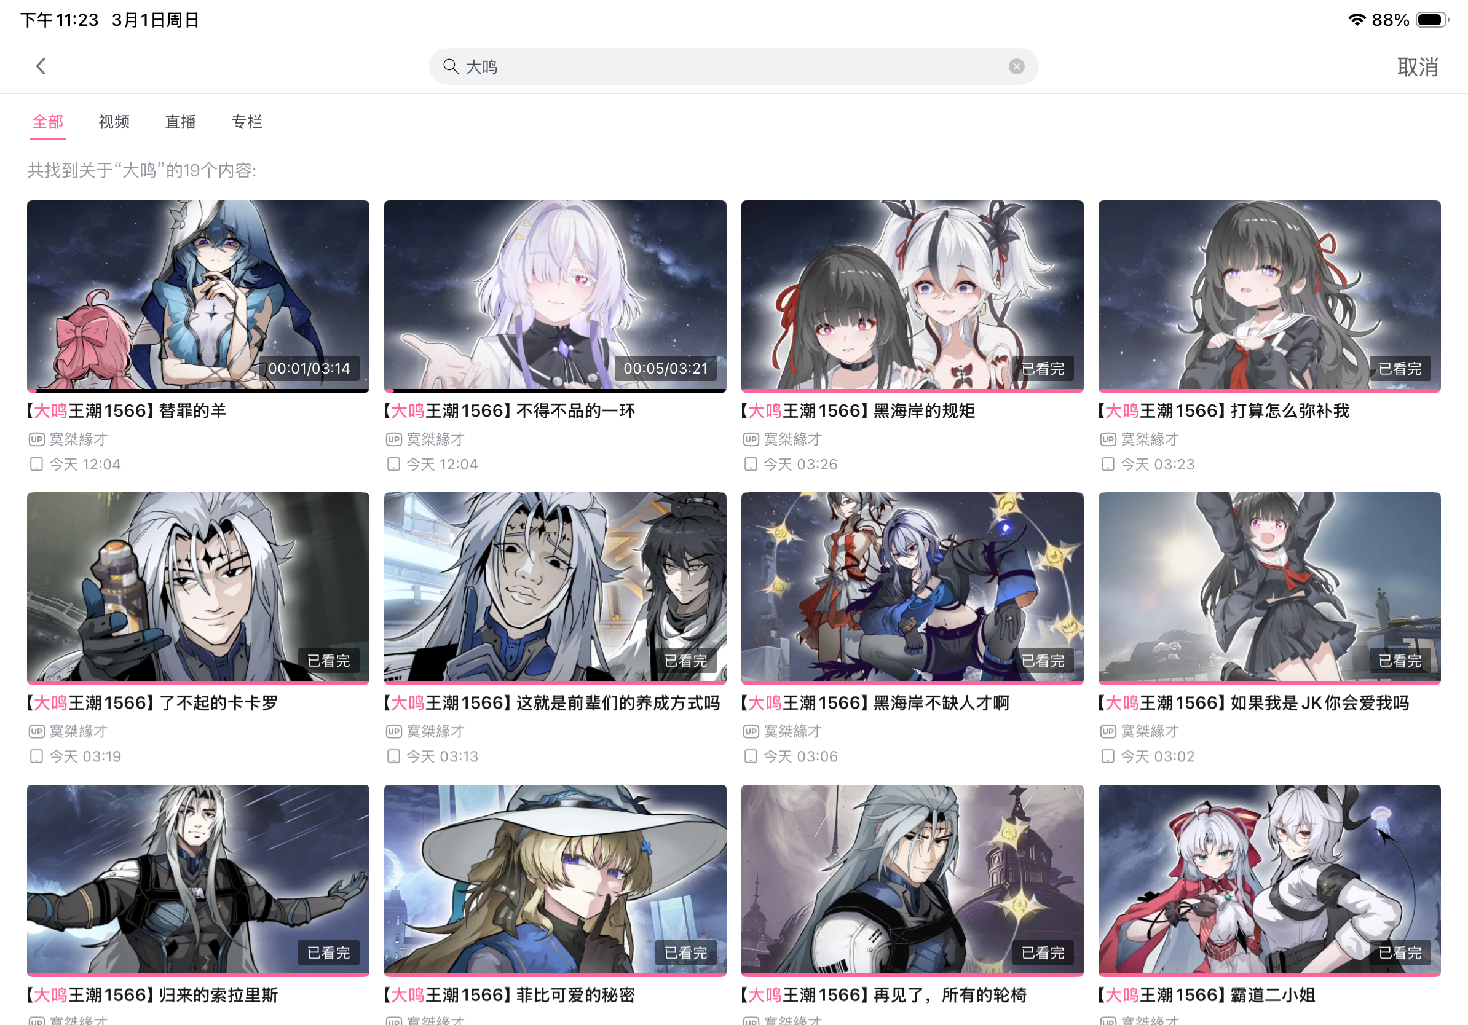The image size is (1468, 1025).
Task: Tap device icon beside 今天 03:26
Action: click(x=751, y=464)
